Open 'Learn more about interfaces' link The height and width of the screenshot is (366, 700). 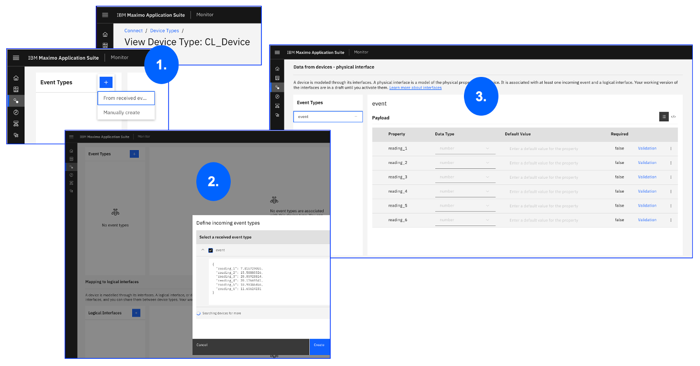pyautogui.click(x=416, y=88)
